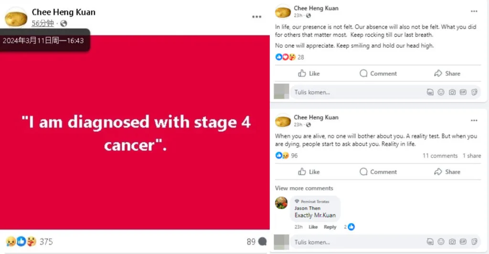Image resolution: width=489 pixels, height=254 pixels.
Task: Share the "When you are alive" post
Action: [x=447, y=172]
